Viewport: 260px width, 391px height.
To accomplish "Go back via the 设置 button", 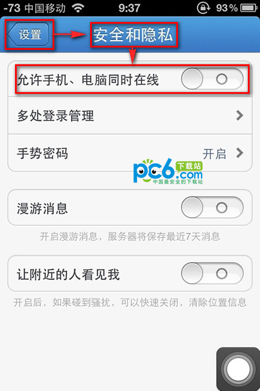I will pos(29,34).
